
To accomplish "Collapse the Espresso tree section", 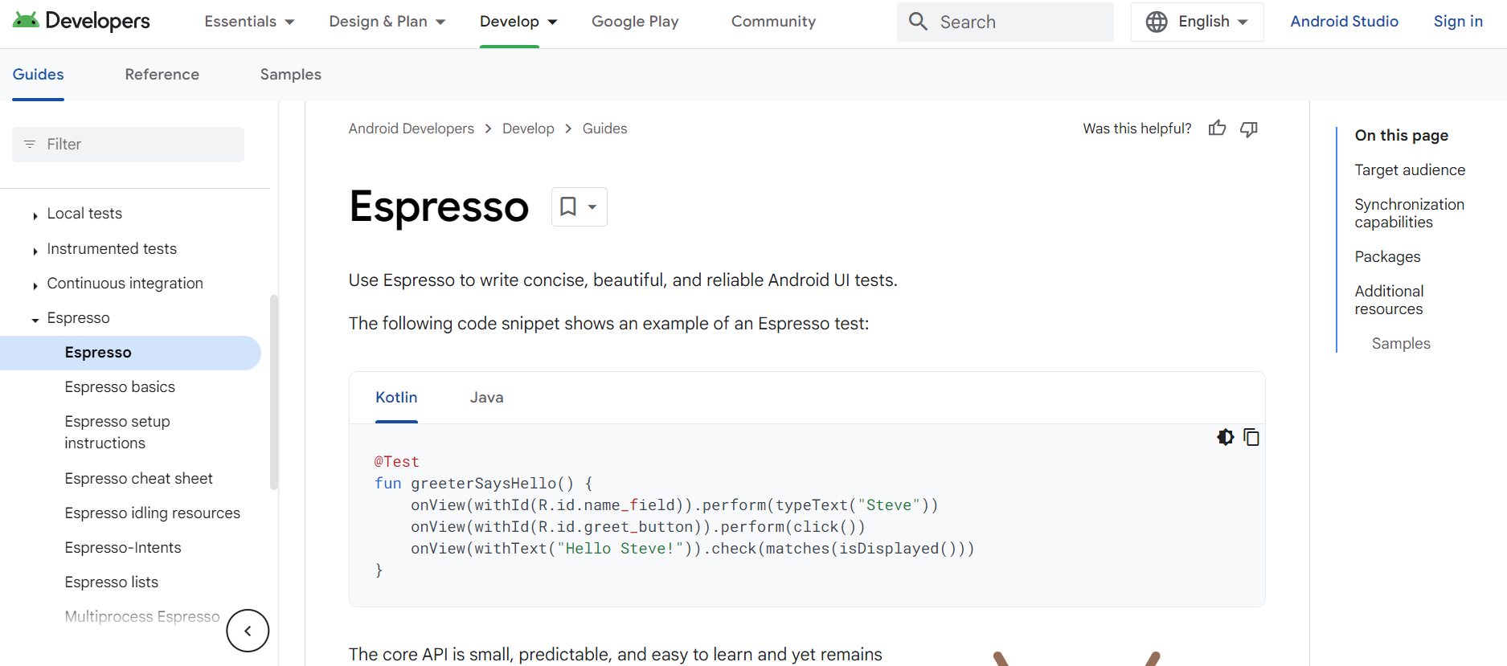I will (x=35, y=320).
